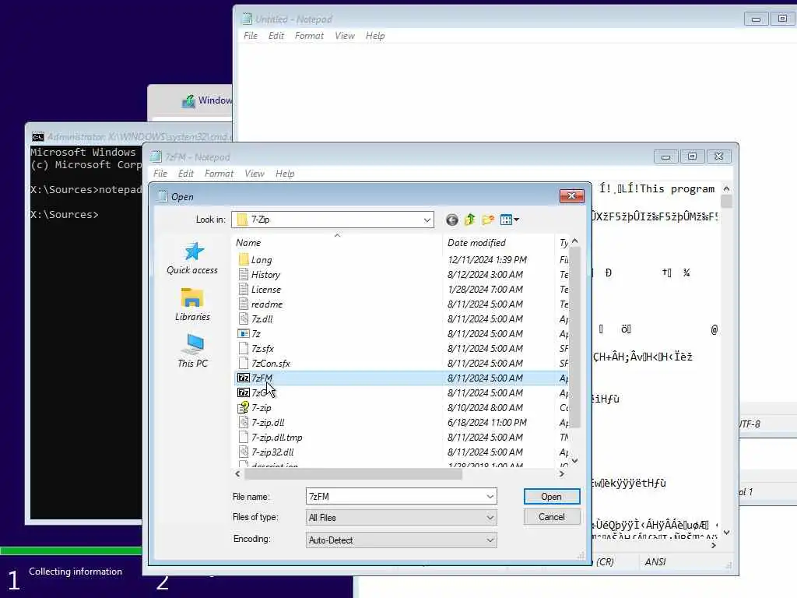
Task: Minimize the 7zFM Notepad window
Action: coord(666,157)
